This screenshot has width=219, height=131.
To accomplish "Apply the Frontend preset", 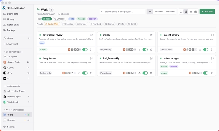I will [96, 24].
